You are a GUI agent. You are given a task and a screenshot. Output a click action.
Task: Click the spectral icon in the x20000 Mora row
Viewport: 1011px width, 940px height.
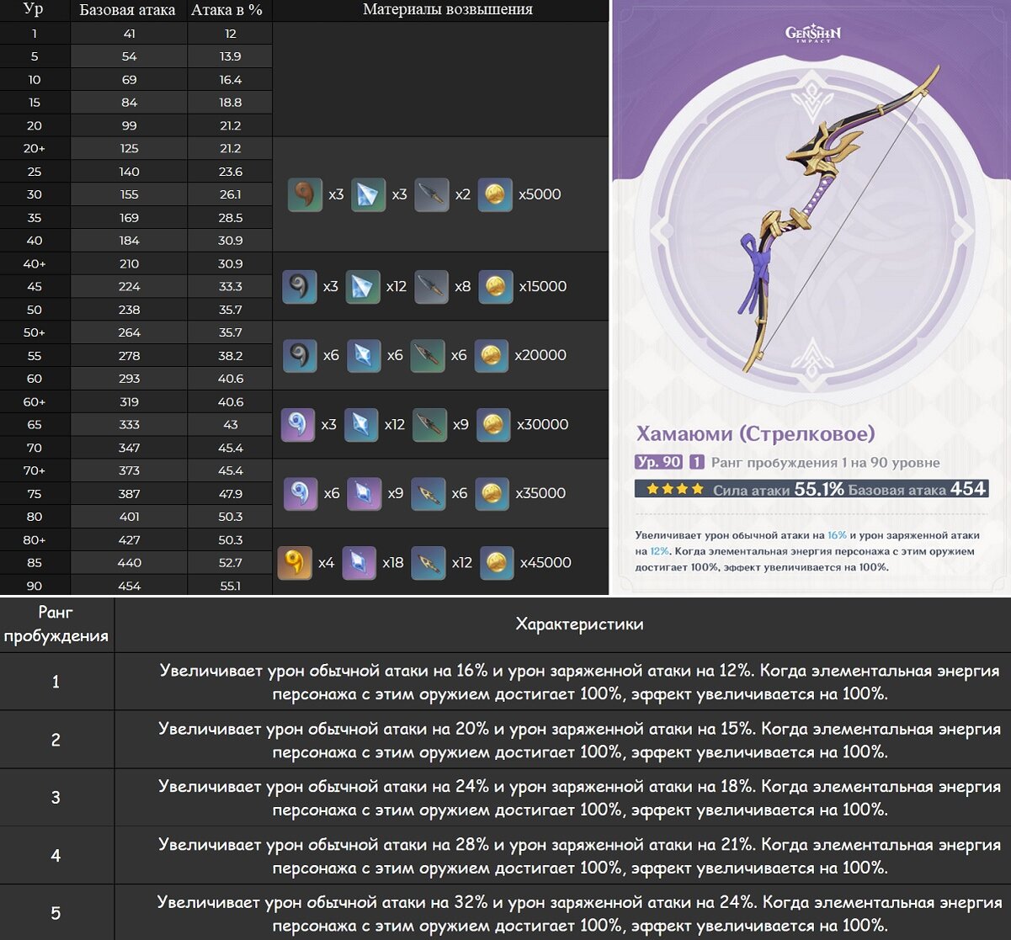tap(300, 356)
